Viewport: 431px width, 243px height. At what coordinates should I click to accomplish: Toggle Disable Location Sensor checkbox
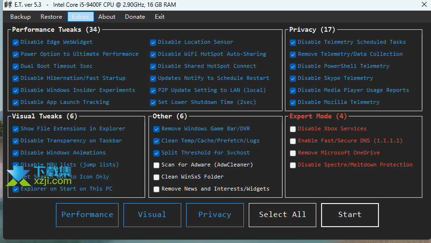153,42
